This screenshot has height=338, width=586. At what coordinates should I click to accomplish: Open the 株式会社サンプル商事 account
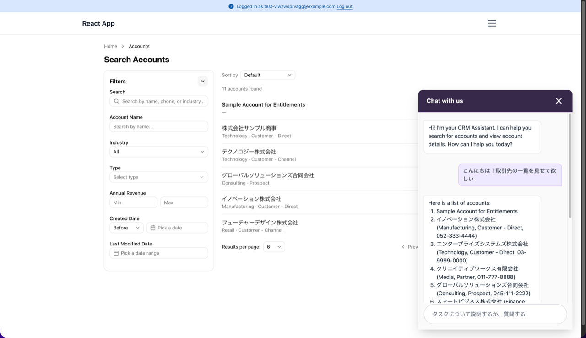pos(249,128)
